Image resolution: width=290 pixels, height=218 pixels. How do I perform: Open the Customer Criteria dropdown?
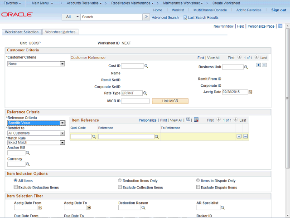point(63,64)
